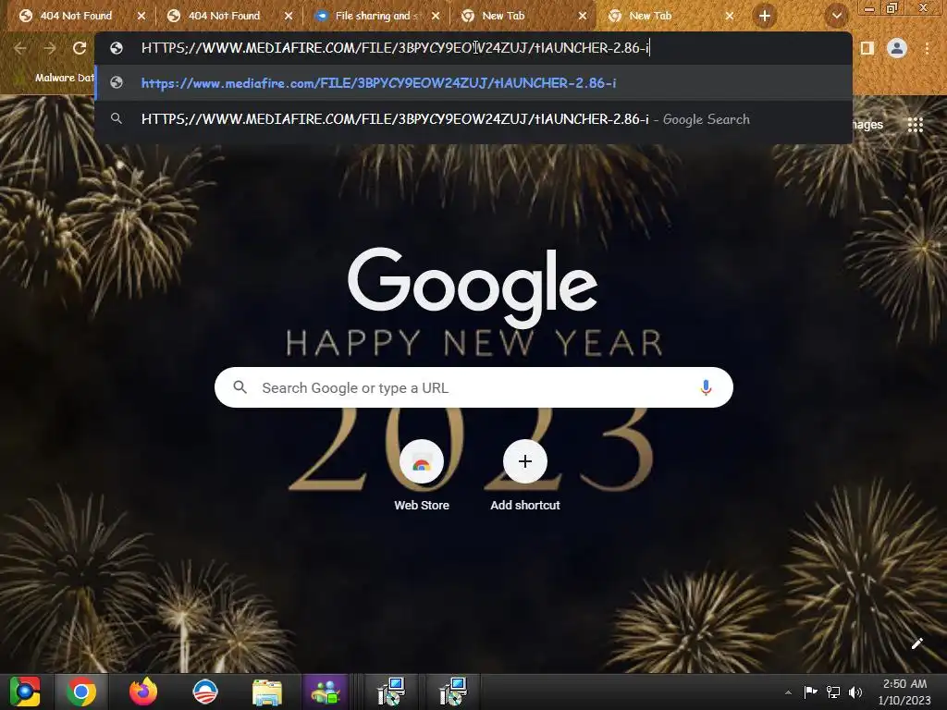The image size is (947, 710).
Task: Switch to the second 404 Not Found tab
Action: 224,16
